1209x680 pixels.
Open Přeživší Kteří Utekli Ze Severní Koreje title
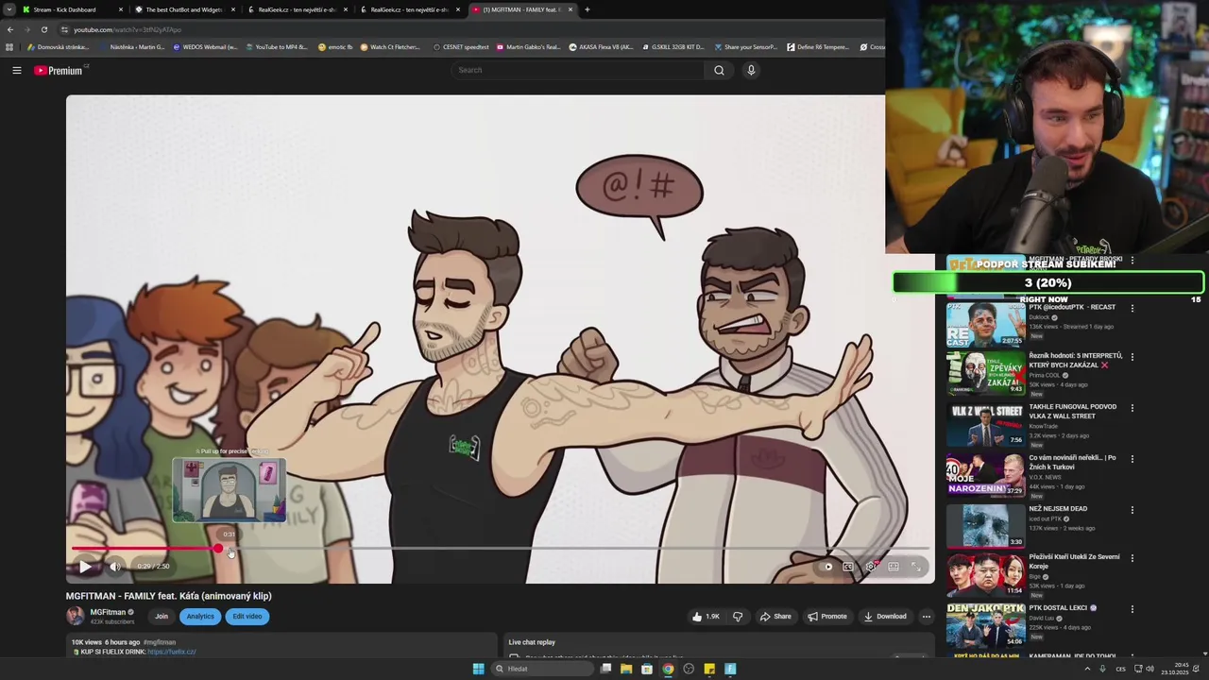coord(1074,561)
